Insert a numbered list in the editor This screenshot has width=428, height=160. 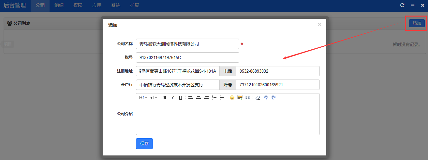214,97
